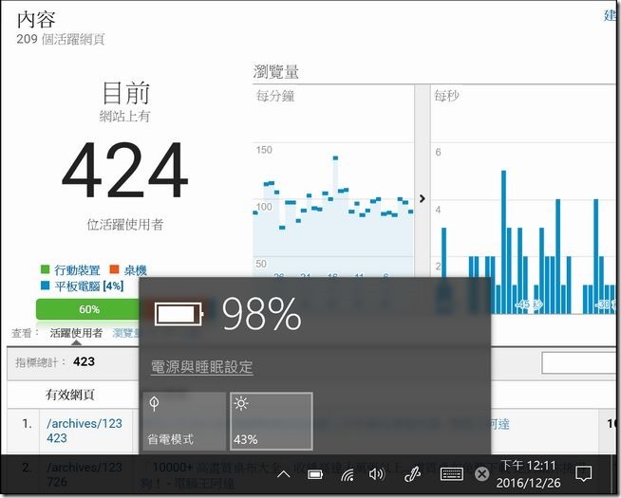Click the 內容 page heading
The image size is (621, 498).
[x=36, y=19]
